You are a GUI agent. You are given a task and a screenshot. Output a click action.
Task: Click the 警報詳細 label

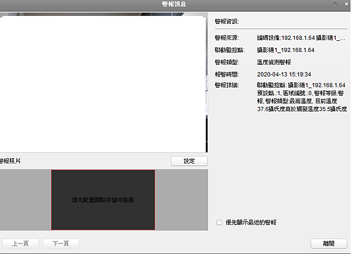click(x=227, y=85)
